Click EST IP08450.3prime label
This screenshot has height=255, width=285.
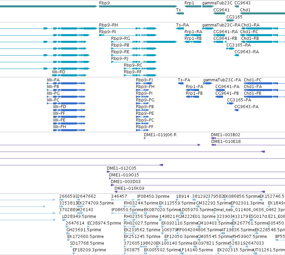pyautogui.click(x=153, y=196)
